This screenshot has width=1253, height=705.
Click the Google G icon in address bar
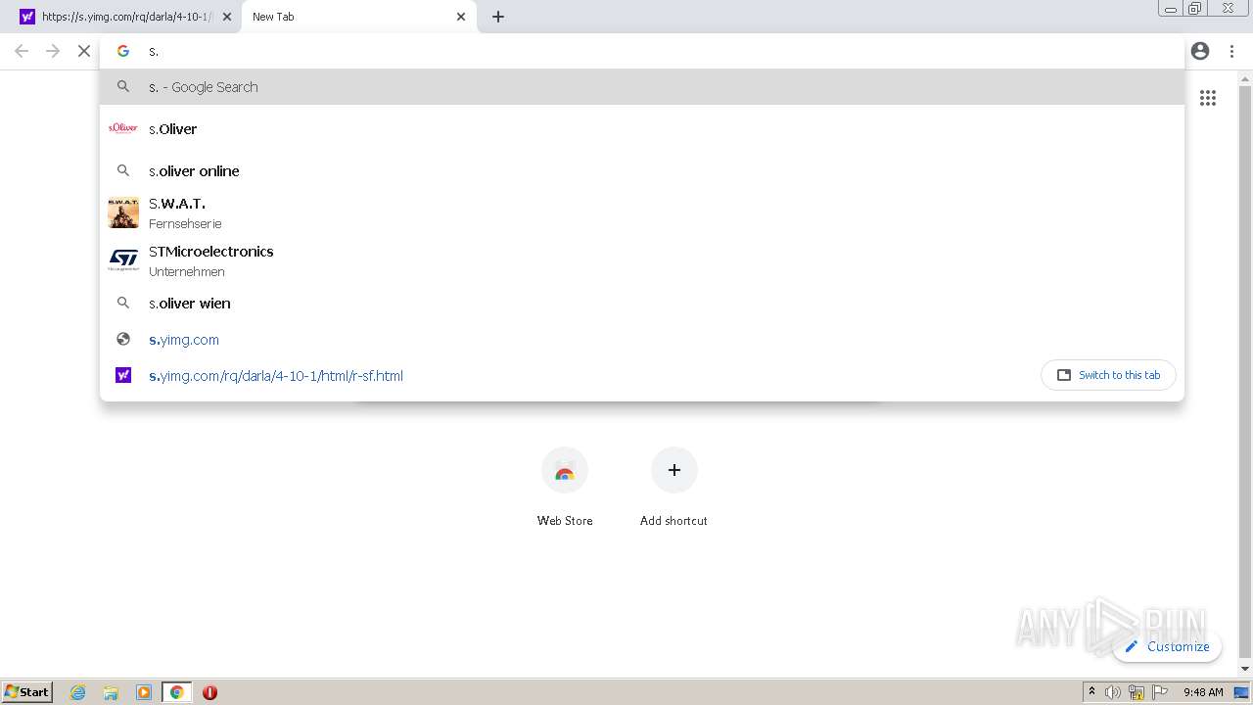123,51
